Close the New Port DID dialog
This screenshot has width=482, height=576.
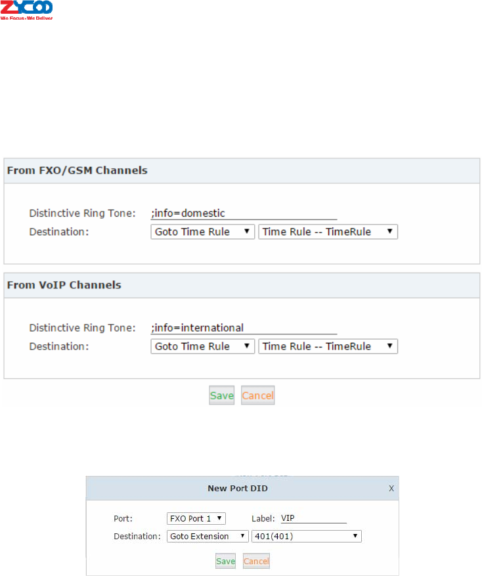click(391, 488)
